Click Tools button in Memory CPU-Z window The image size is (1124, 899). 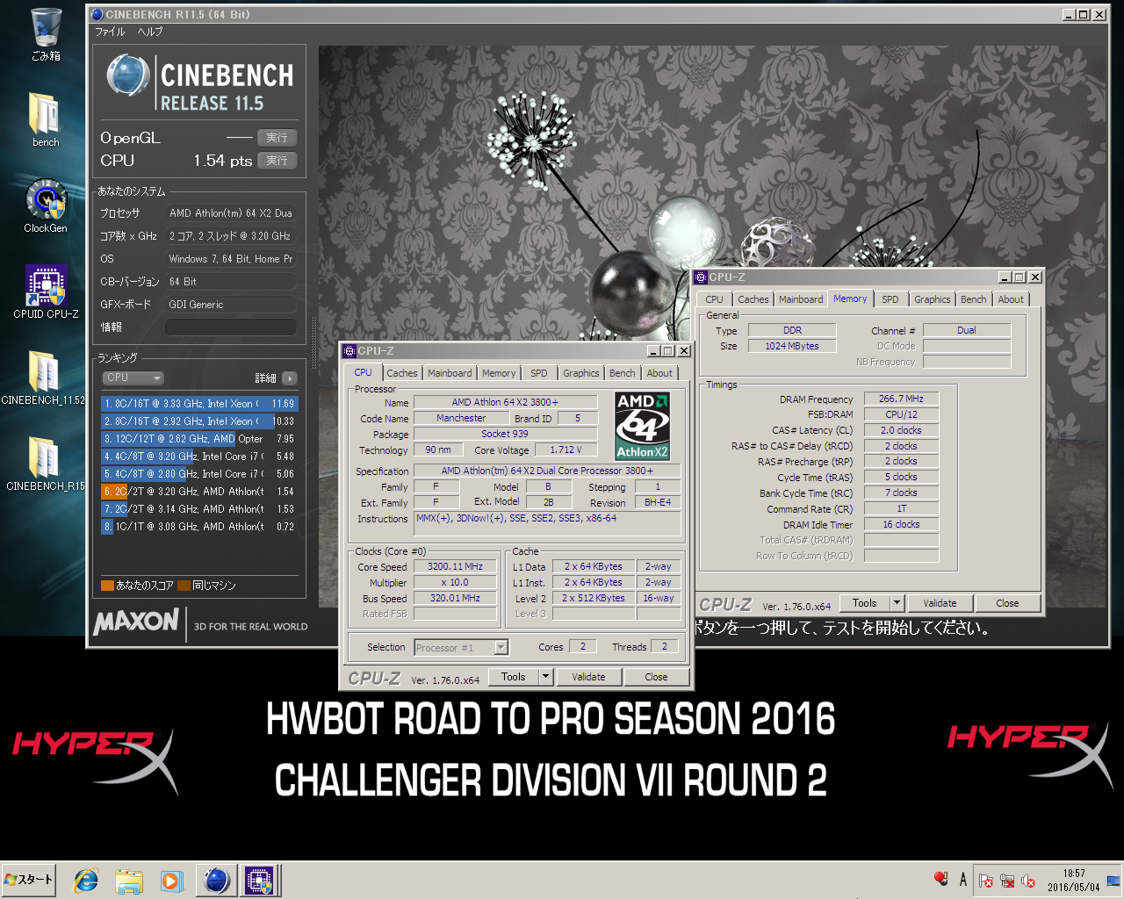(864, 603)
